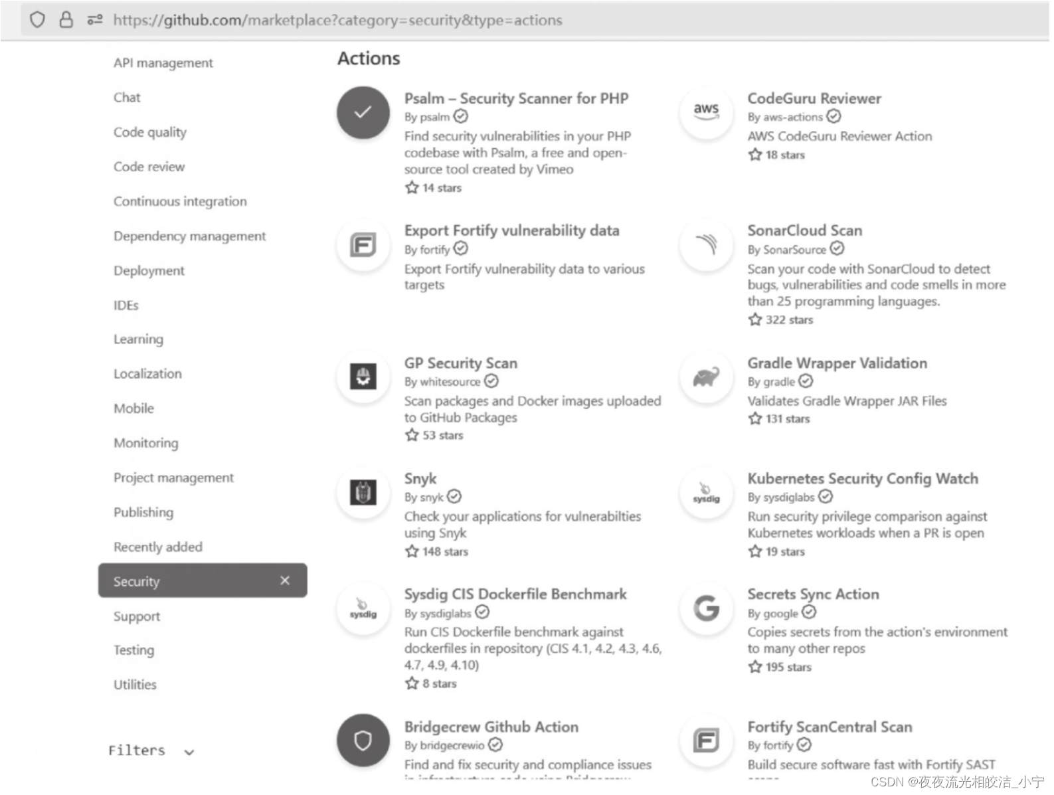Open the Bridgecrew Github Action title

click(x=491, y=727)
